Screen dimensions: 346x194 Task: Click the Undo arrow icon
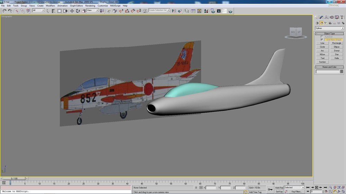[4, 11]
